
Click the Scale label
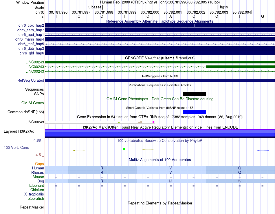(39, 7)
